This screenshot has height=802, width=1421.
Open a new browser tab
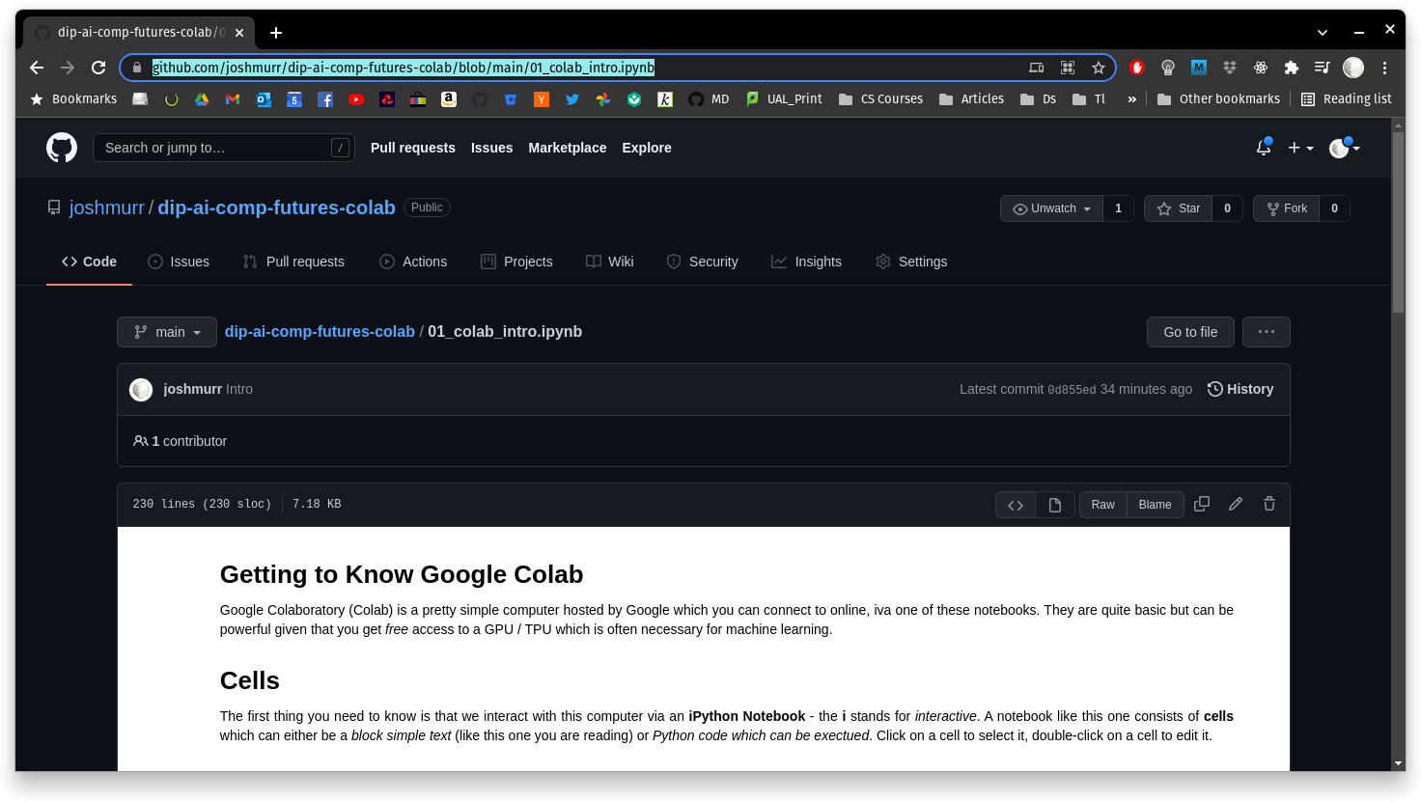(276, 33)
